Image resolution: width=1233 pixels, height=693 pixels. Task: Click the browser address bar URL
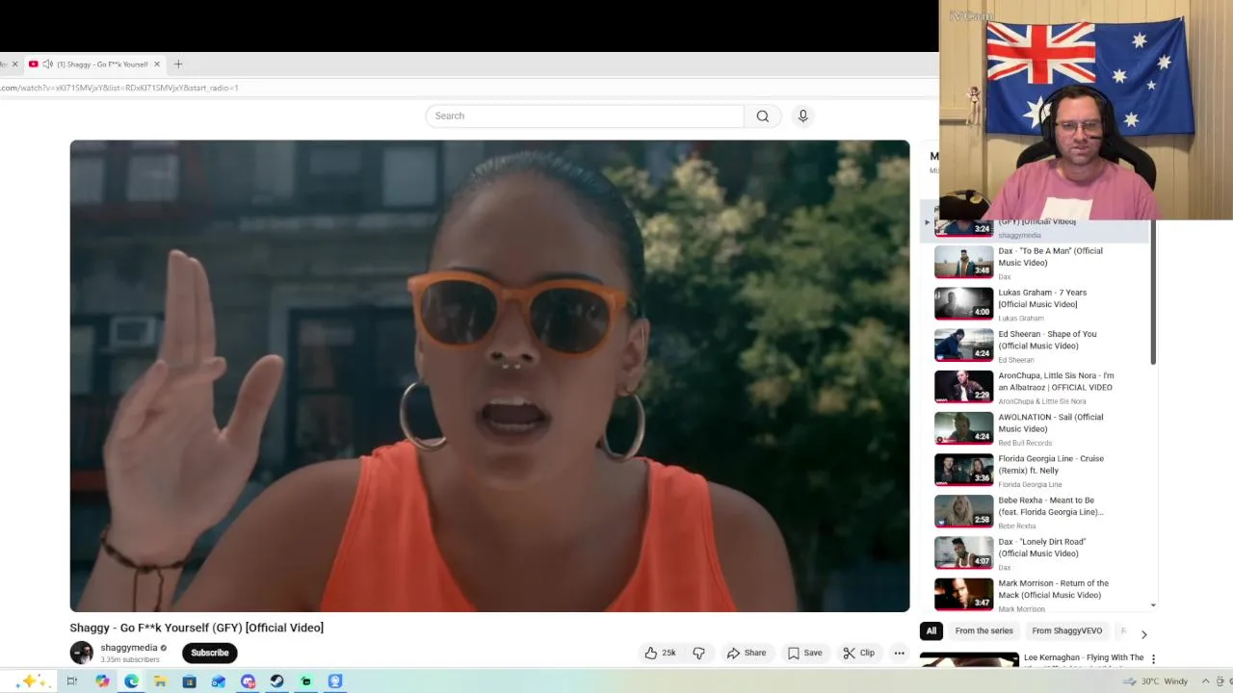click(x=119, y=88)
